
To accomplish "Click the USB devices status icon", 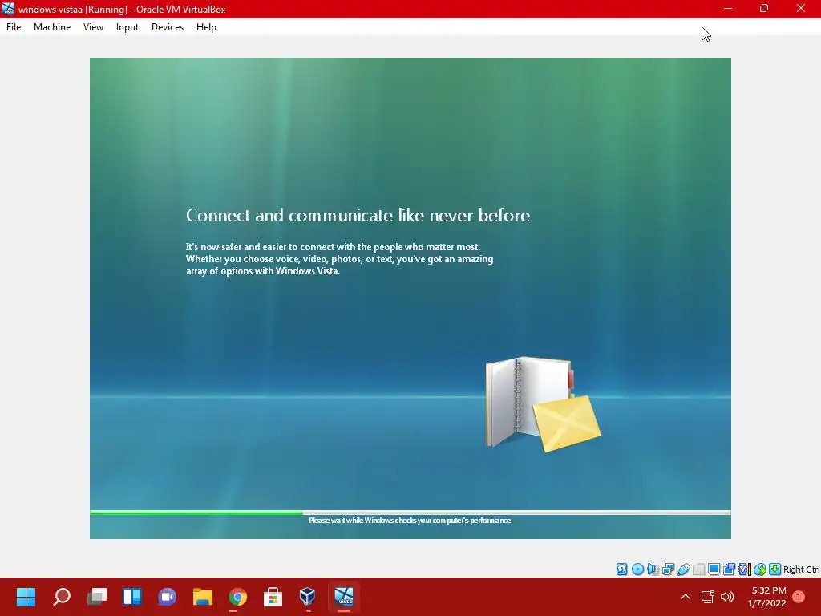I will (x=683, y=569).
